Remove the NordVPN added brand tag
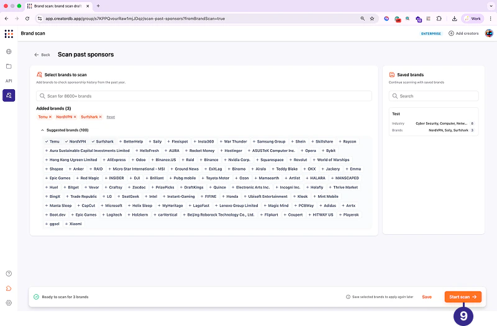The width and height of the screenshot is (497, 326). click(75, 117)
